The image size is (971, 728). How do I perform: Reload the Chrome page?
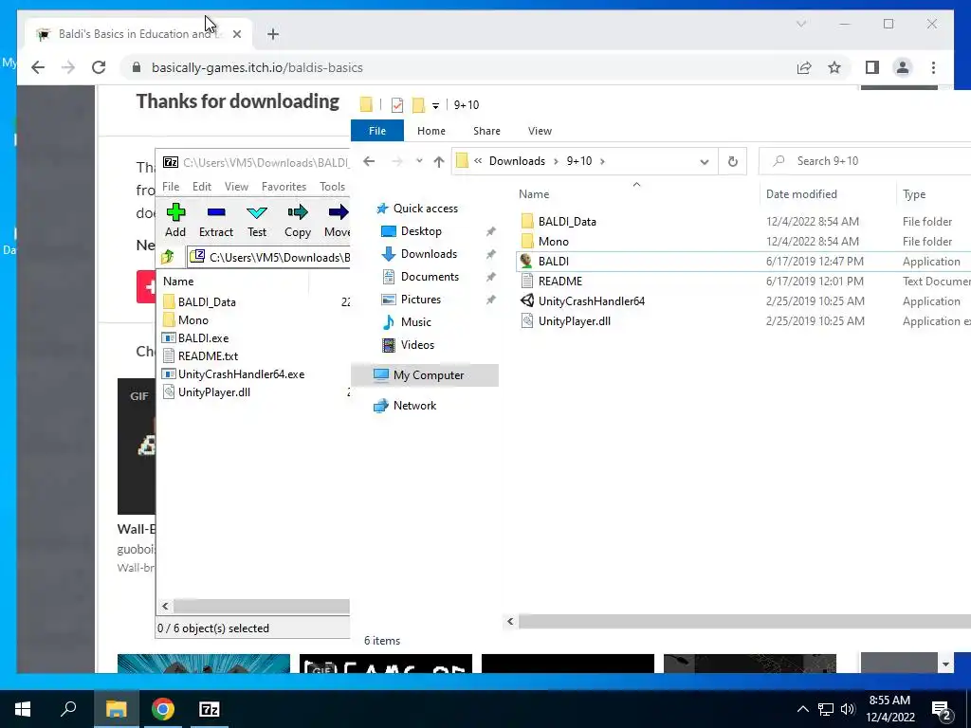(99, 67)
